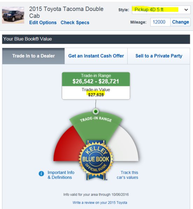Viewport: 193px width, 209px height.
Task: Click the green trade-in value marker dot
Action: tap(96, 111)
